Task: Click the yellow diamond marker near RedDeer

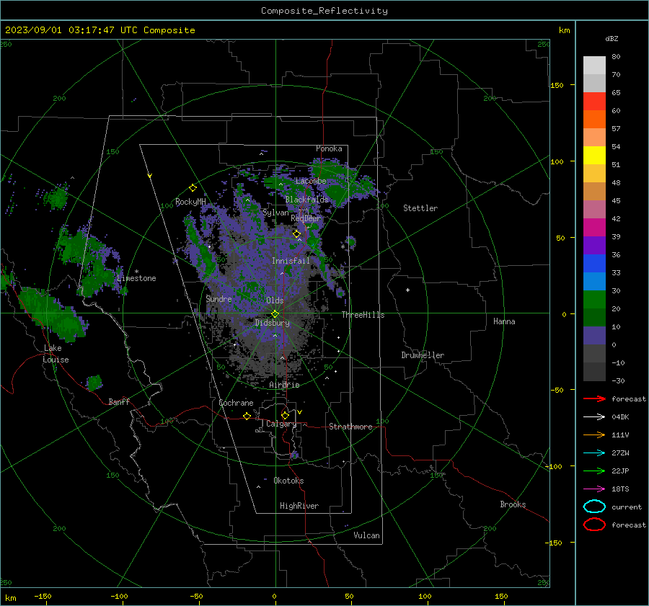Action: click(296, 233)
